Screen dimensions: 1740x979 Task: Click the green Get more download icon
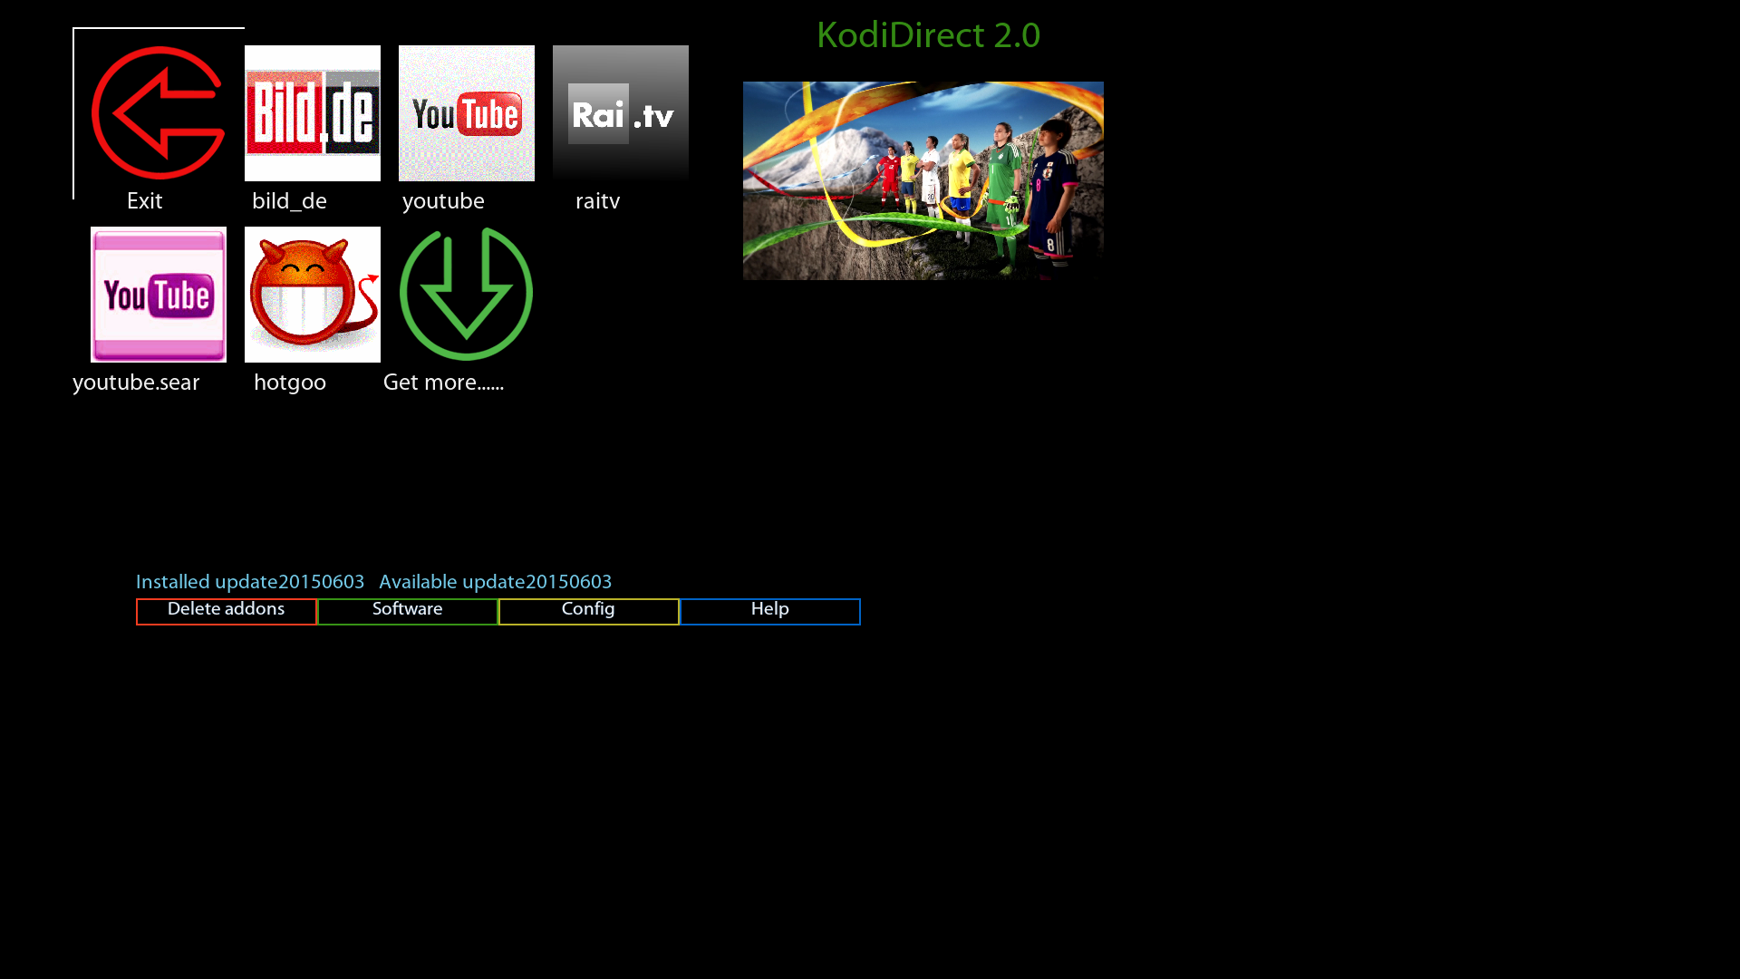click(x=466, y=294)
